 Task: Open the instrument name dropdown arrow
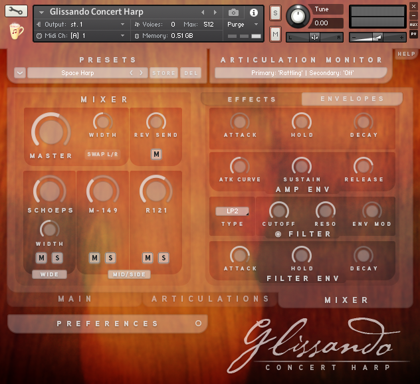point(41,13)
